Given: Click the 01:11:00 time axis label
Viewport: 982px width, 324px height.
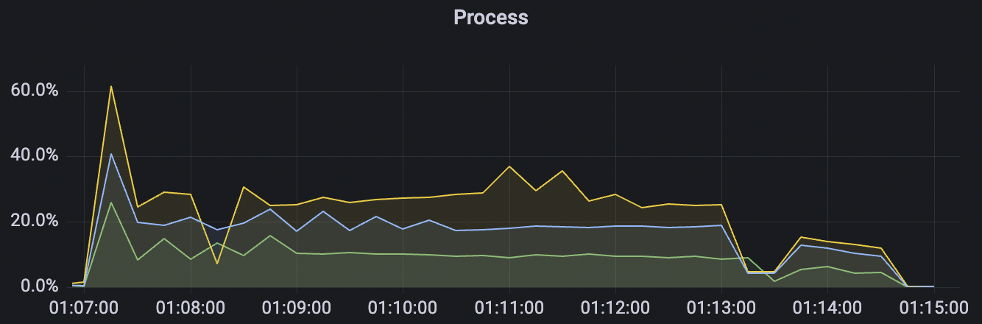Looking at the screenshot, I should point(509,306).
